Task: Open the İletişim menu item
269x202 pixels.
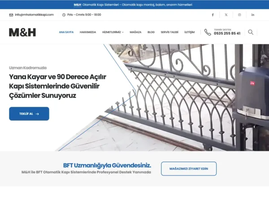Action: click(x=190, y=32)
